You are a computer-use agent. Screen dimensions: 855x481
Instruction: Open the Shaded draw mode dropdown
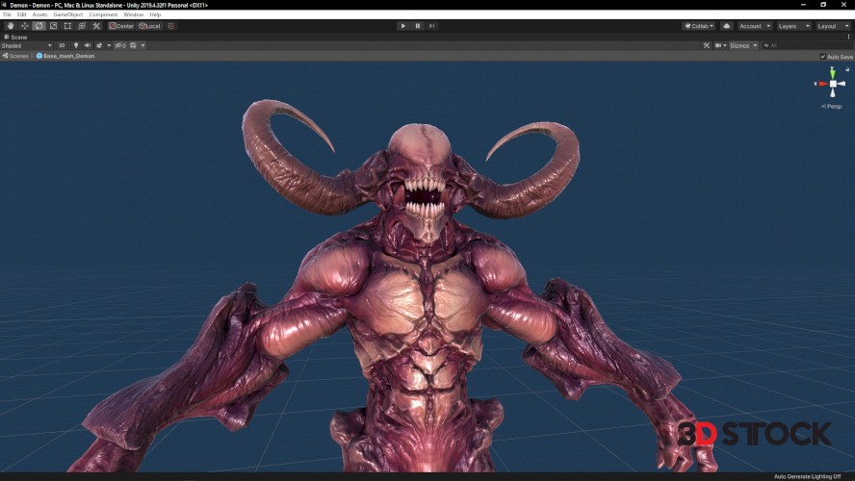[x=27, y=46]
